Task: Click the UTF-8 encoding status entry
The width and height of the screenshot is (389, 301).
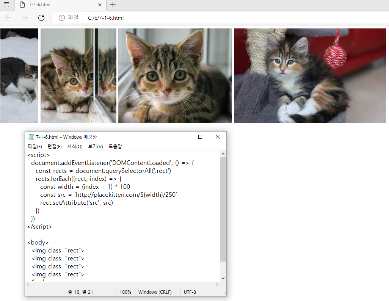Action: [190, 292]
